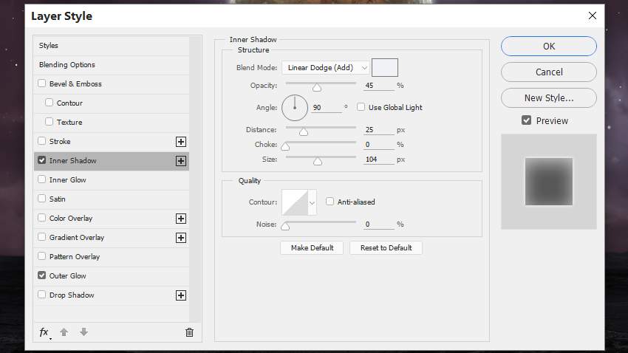Toggle Use Global Light checkbox
628x353 pixels.
pos(361,107)
